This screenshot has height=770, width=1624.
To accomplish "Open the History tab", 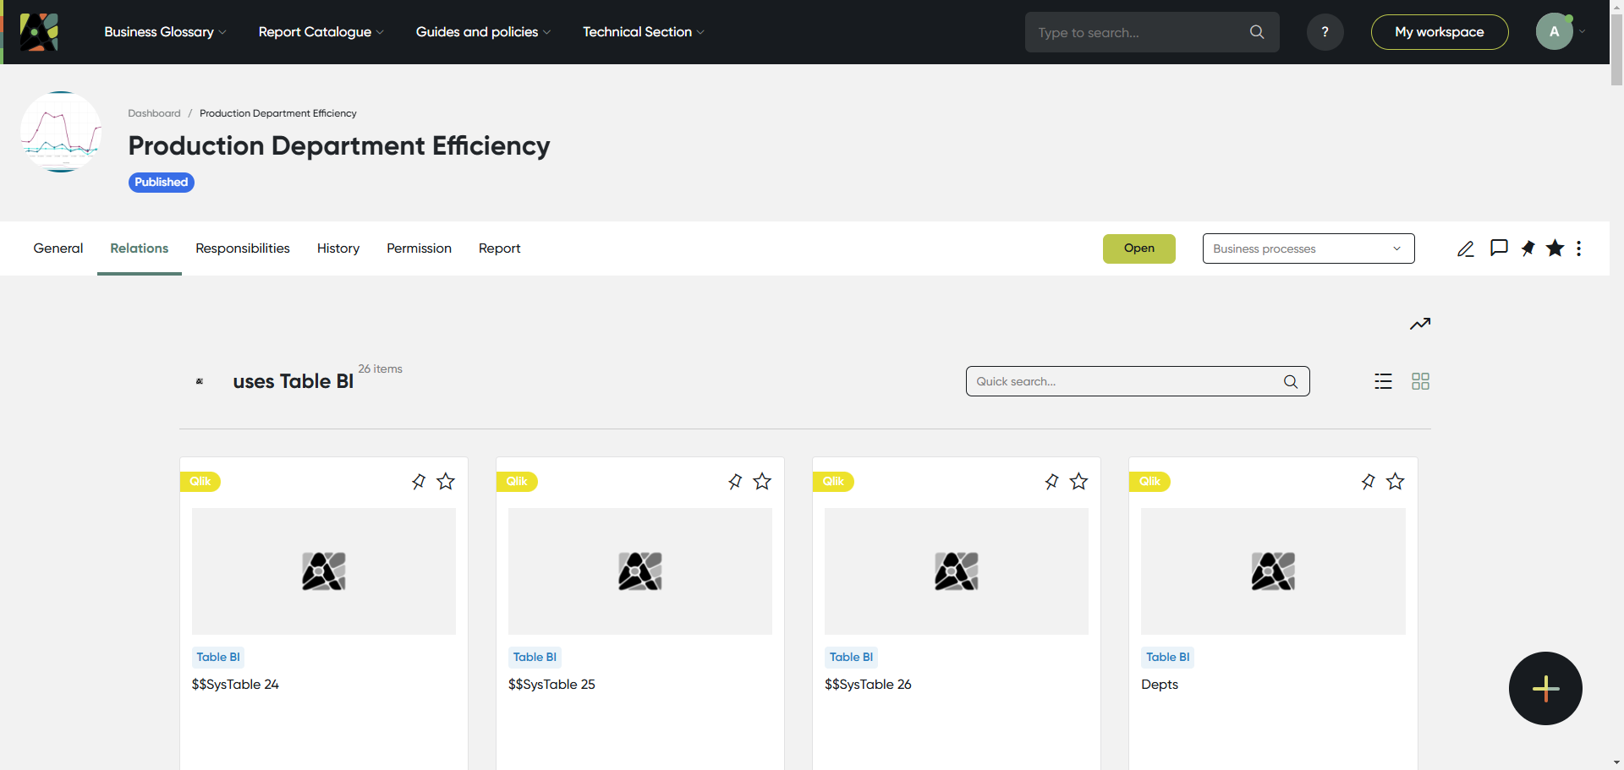I will coord(338,248).
